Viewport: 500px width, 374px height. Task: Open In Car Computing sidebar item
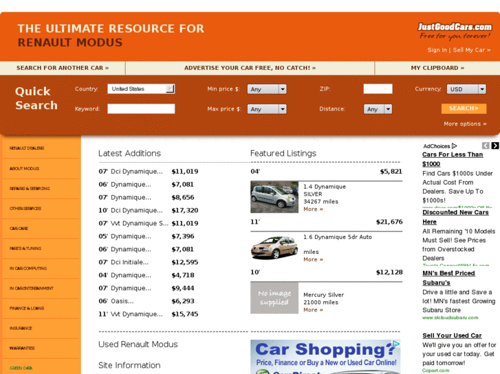[28, 268]
